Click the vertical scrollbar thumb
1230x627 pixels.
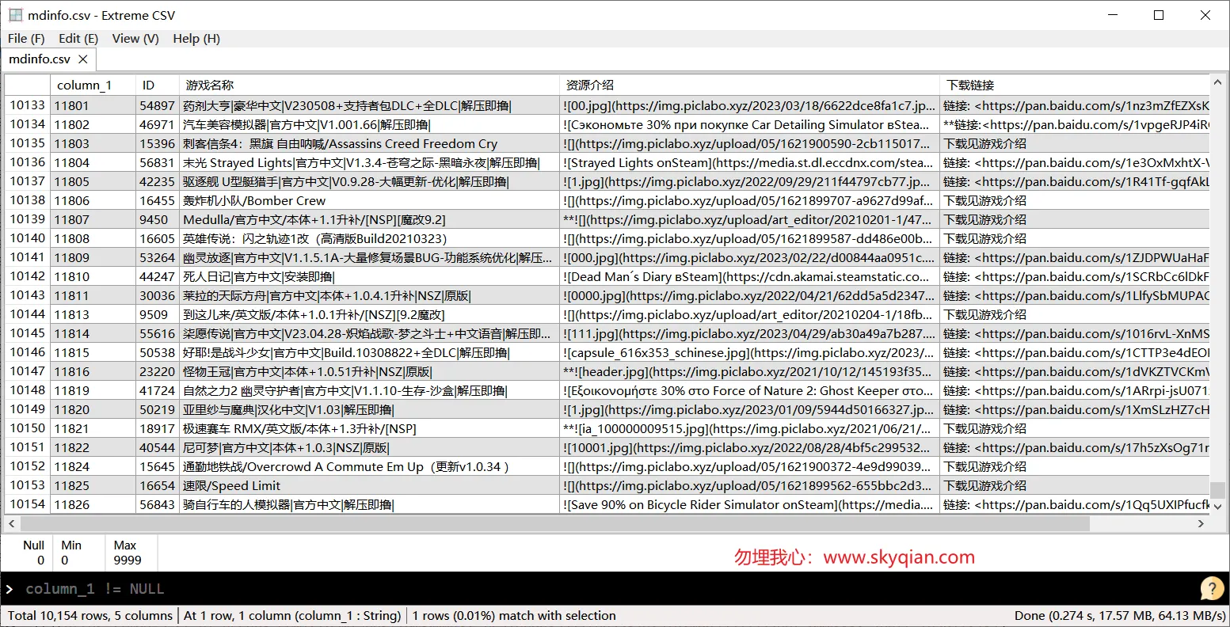tap(1218, 491)
